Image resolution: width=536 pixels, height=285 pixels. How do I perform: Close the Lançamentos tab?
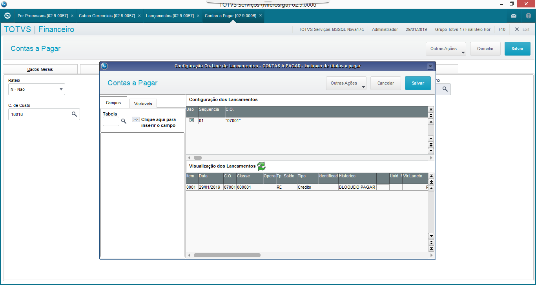pyautogui.click(x=198, y=16)
